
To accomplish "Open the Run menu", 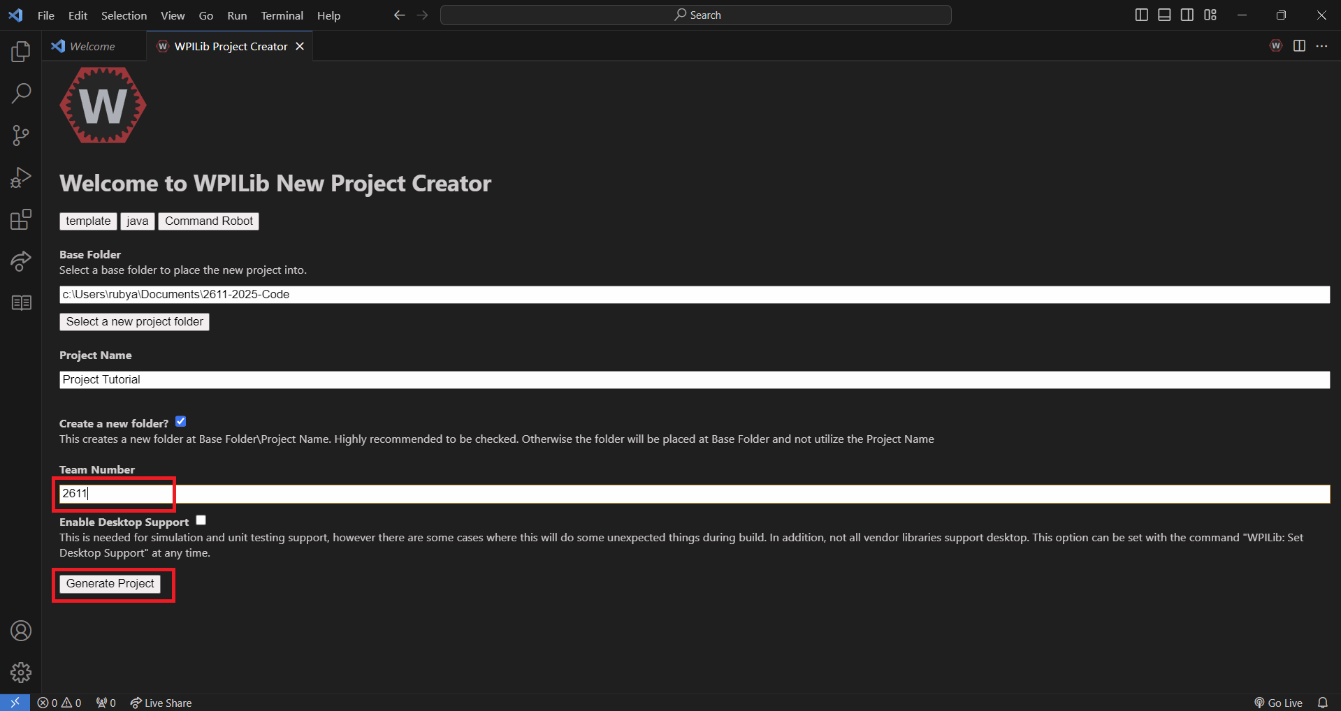I will click(x=237, y=15).
